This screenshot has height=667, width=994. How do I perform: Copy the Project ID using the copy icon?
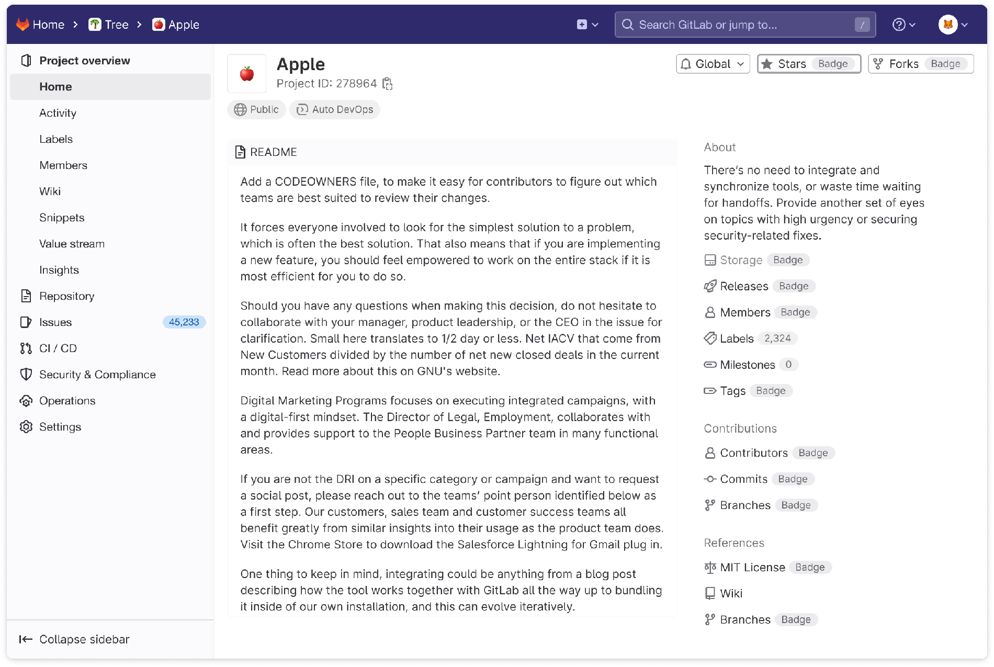pos(388,83)
